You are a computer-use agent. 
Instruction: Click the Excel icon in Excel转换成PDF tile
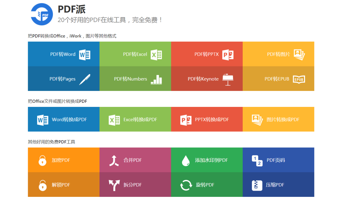[x=114, y=120]
